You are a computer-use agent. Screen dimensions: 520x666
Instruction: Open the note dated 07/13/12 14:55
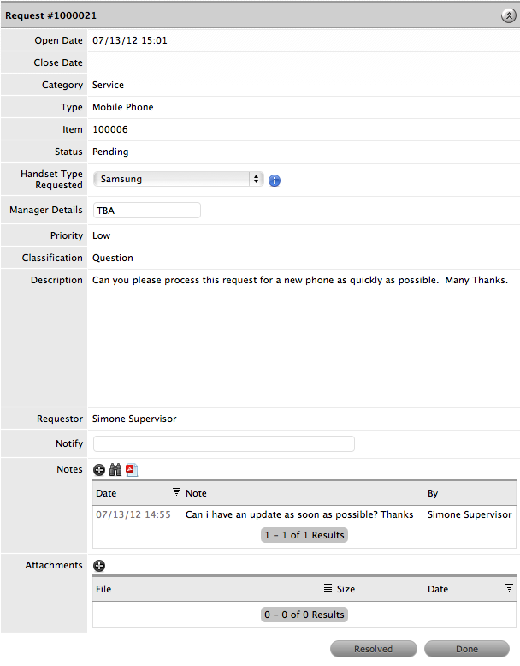(x=133, y=514)
